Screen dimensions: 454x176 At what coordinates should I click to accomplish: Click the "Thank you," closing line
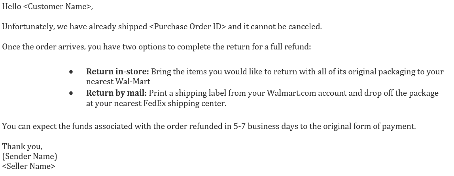[22, 147]
